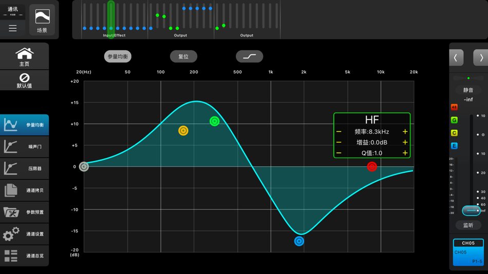The width and height of the screenshot is (488, 274).
Task: Open the hamburger menu icon
Action: [12, 28]
